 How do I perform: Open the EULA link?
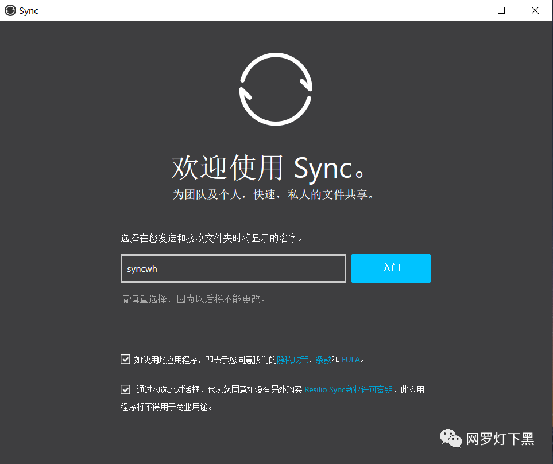(351, 360)
